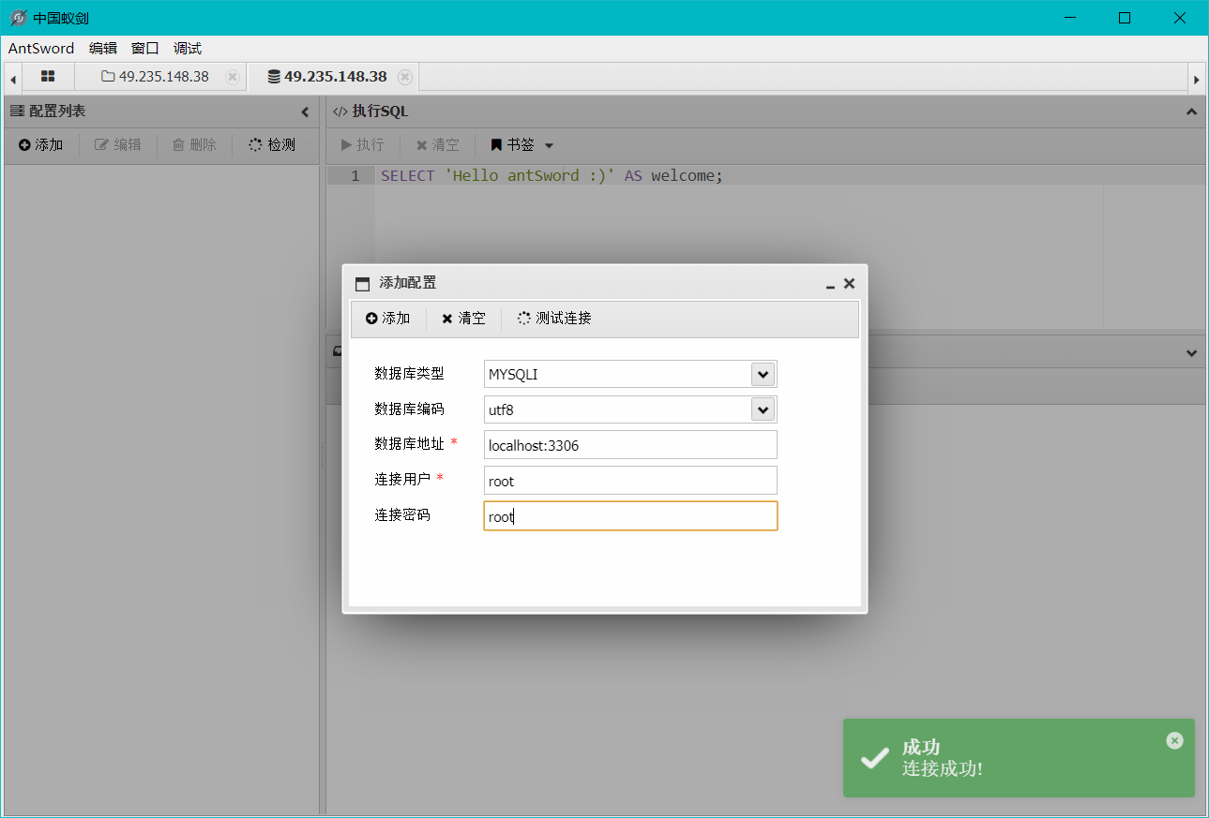
Task: Click the Test Connection (测试连接) button
Action: coord(554,319)
